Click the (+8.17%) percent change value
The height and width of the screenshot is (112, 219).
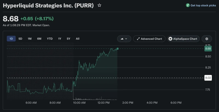(44, 19)
